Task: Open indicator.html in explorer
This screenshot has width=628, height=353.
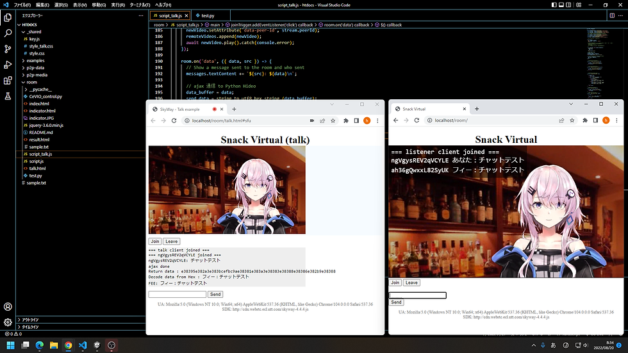Action: 42,111
